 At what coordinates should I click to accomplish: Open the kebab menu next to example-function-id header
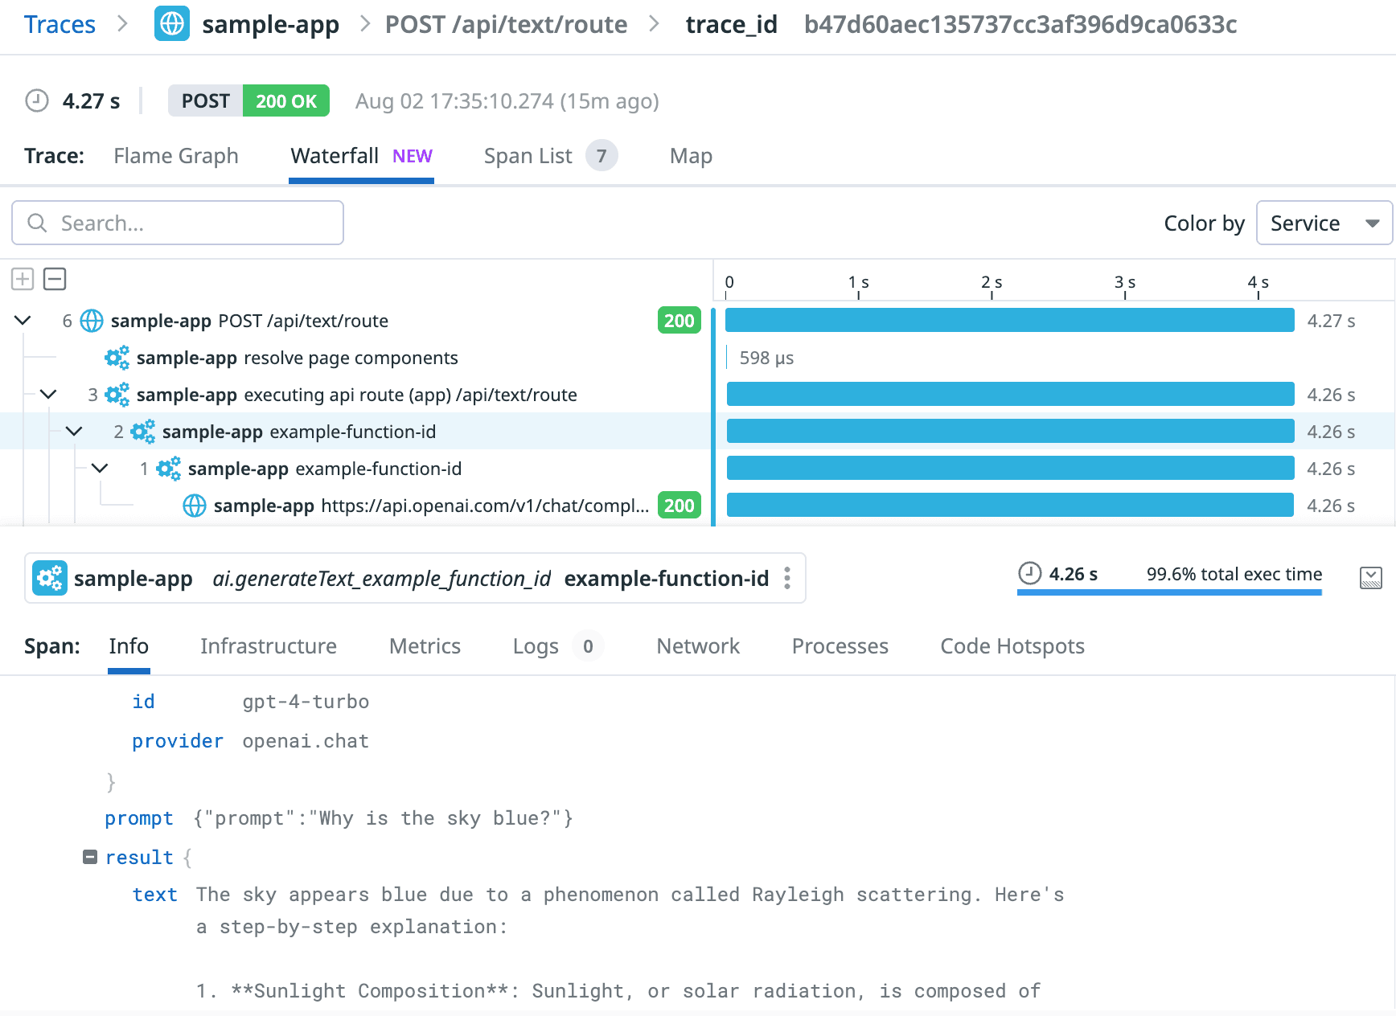(x=786, y=578)
